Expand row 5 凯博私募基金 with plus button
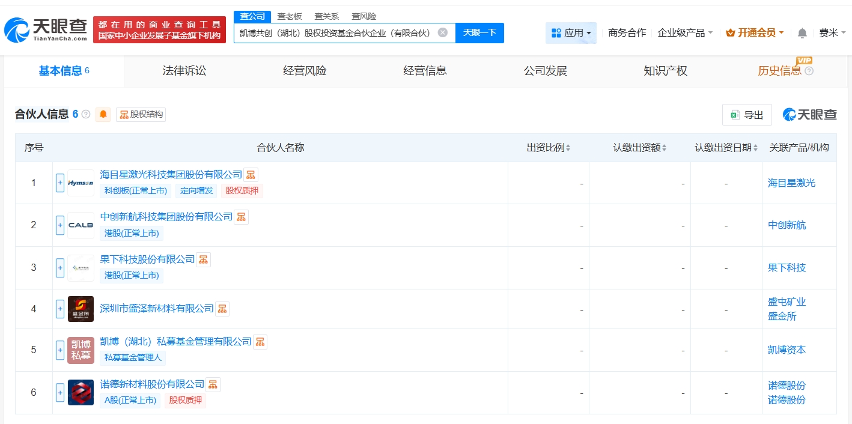The height and width of the screenshot is (424, 852). 60,350
